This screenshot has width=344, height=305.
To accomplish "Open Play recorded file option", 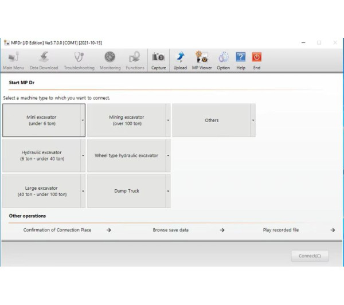I will [281, 230].
